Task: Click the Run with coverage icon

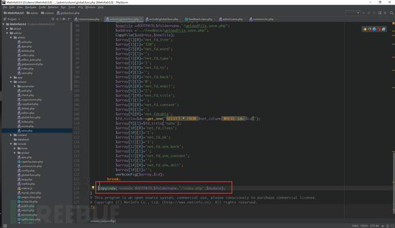Action: (x=374, y=13)
